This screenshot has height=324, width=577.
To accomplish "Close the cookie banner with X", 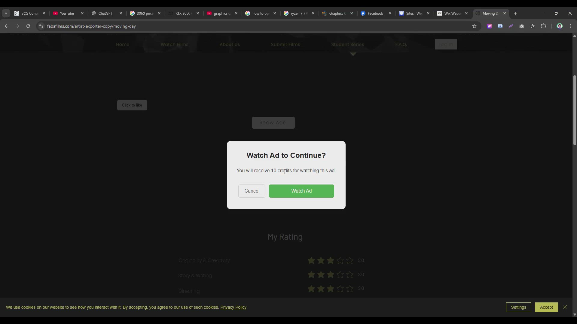I will [565, 307].
